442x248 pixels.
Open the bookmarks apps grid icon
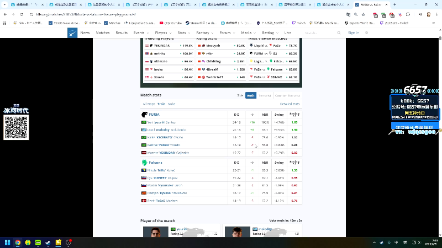[x=4, y=23]
